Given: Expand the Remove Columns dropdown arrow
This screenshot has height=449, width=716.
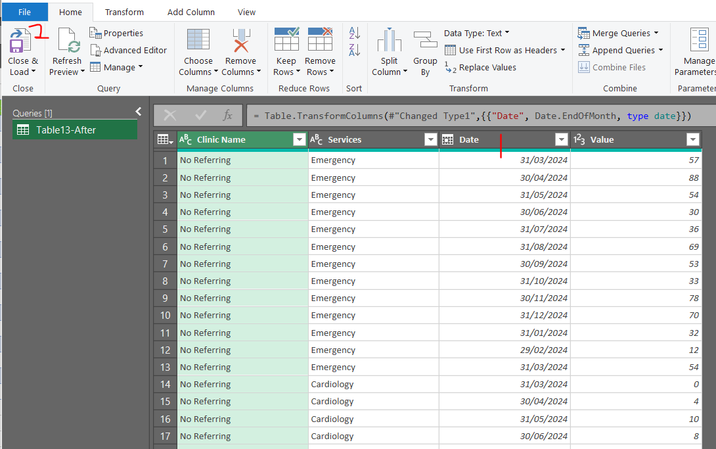Looking at the screenshot, I should [259, 72].
